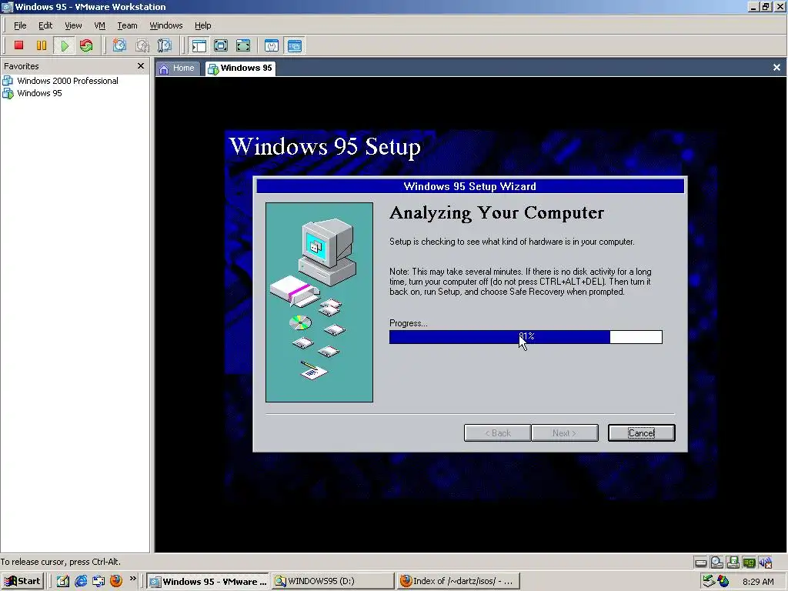Open the summary view wrench window icon
The width and height of the screenshot is (788, 591).
pyautogui.click(x=272, y=45)
